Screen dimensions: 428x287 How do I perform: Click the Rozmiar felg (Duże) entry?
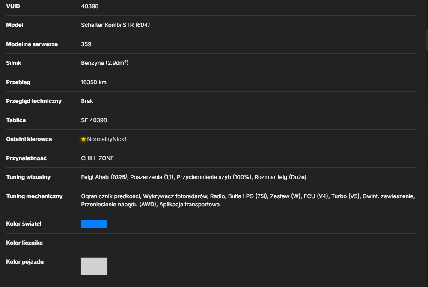[x=280, y=177]
